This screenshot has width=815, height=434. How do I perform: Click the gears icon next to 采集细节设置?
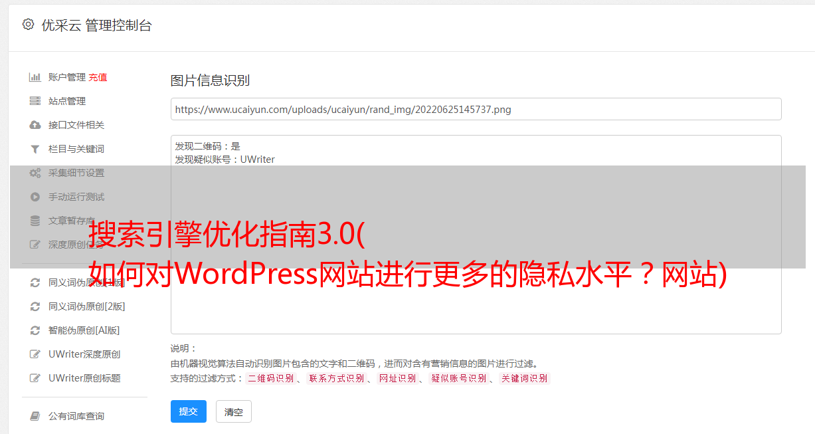point(35,173)
